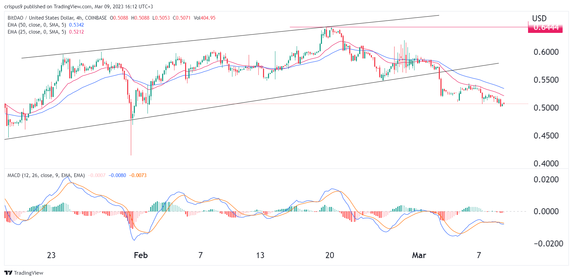
Task: Click the 0.4000 price axis label
Action: 546,164
